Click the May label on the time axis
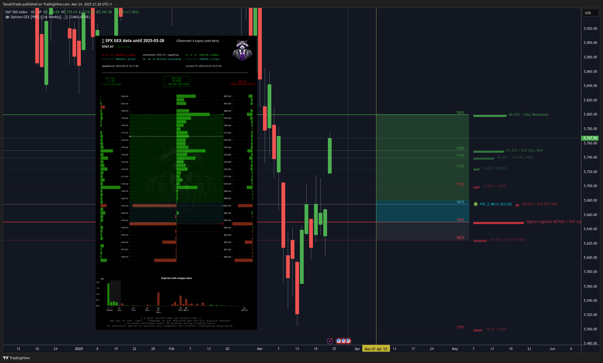603x363 pixels. click(455, 349)
